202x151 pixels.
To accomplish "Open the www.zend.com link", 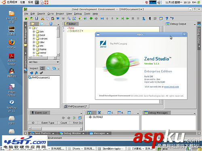I will [171, 87].
